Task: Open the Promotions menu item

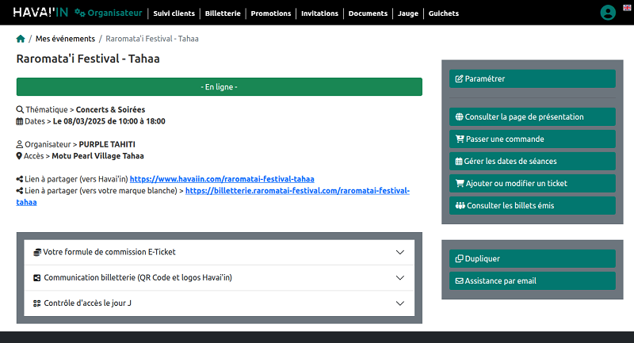Action: pos(270,13)
